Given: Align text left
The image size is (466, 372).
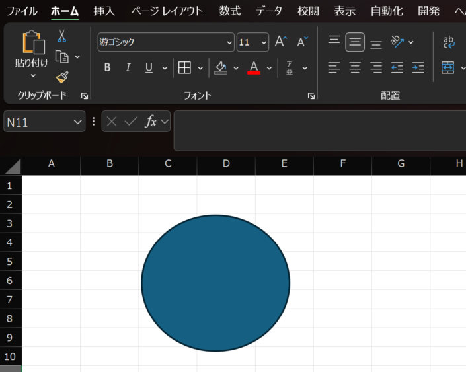Looking at the screenshot, I should coord(334,67).
